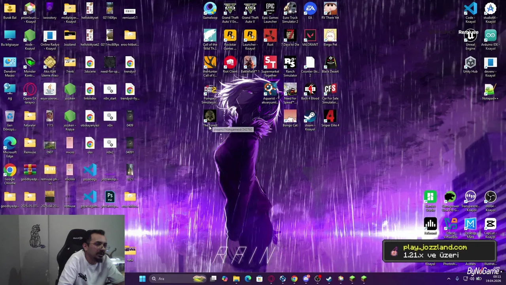Select the Bingo Pet icon

(330, 38)
